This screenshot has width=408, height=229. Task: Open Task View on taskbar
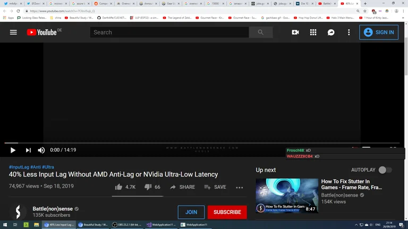(15, 225)
